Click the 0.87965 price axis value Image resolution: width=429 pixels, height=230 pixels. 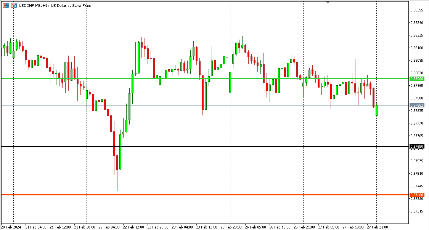pos(417,86)
